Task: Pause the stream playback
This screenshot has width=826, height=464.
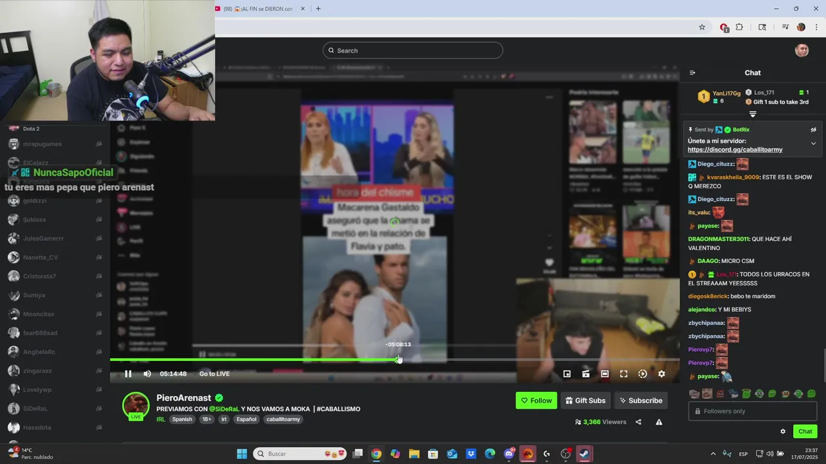Action: click(x=128, y=374)
